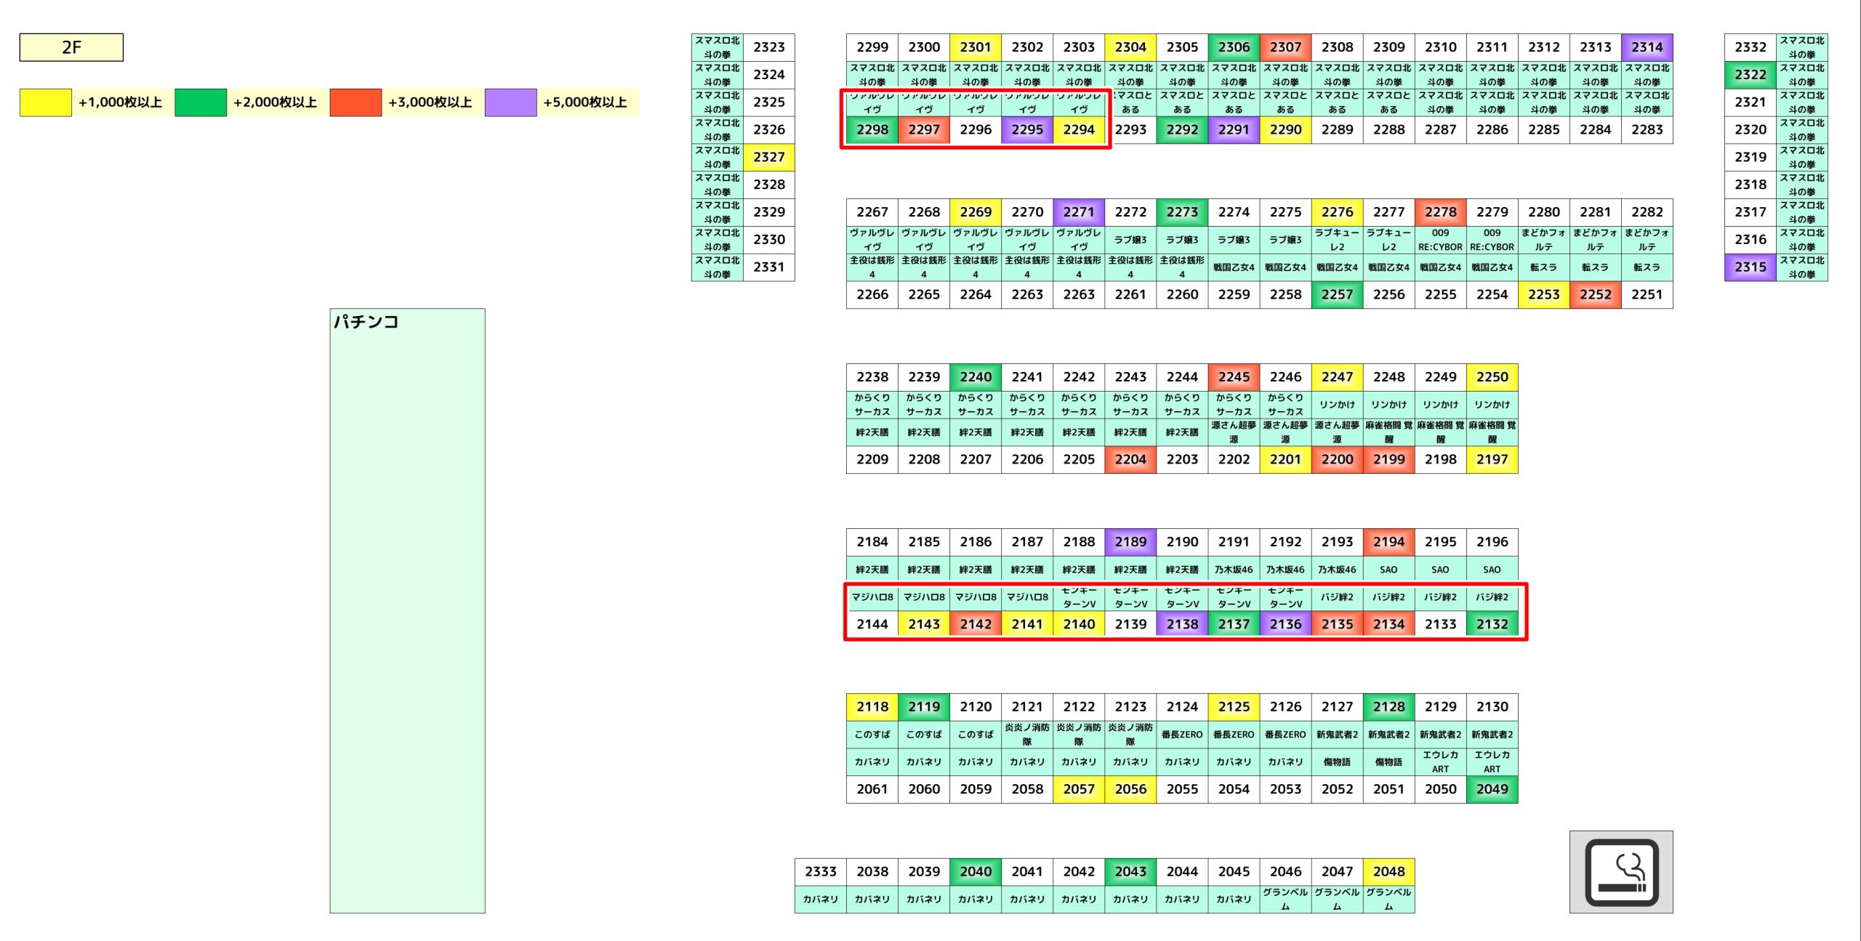Click the smoking area icon
The image size is (1861, 941).
pyautogui.click(x=1620, y=871)
